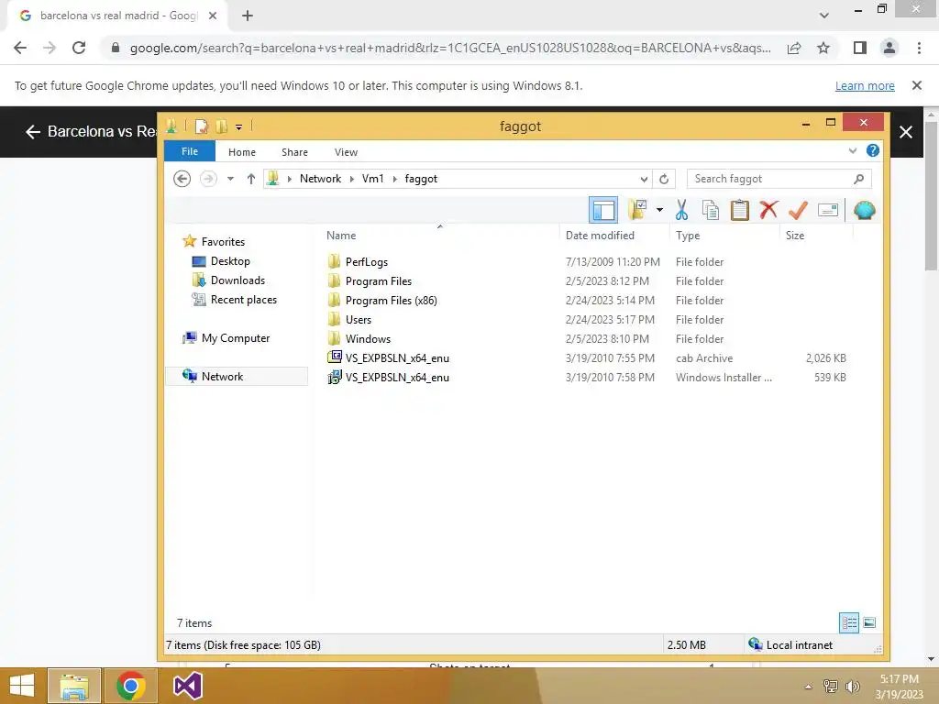
Task: Select Network in navigation pane
Action: pos(237,376)
